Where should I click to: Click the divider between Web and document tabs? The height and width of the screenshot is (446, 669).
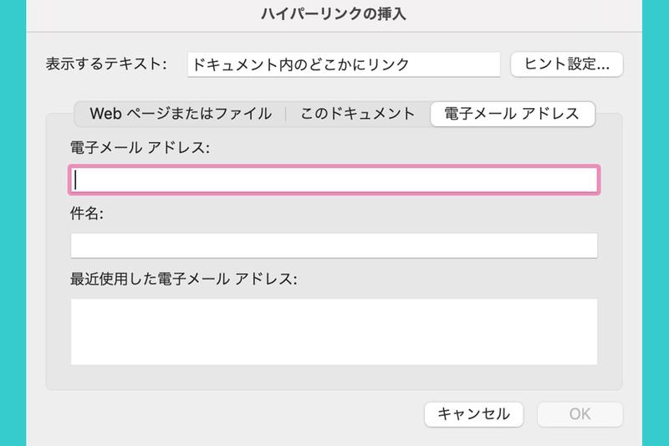click(286, 114)
